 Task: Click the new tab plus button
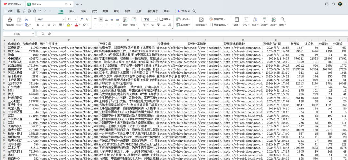77,4
